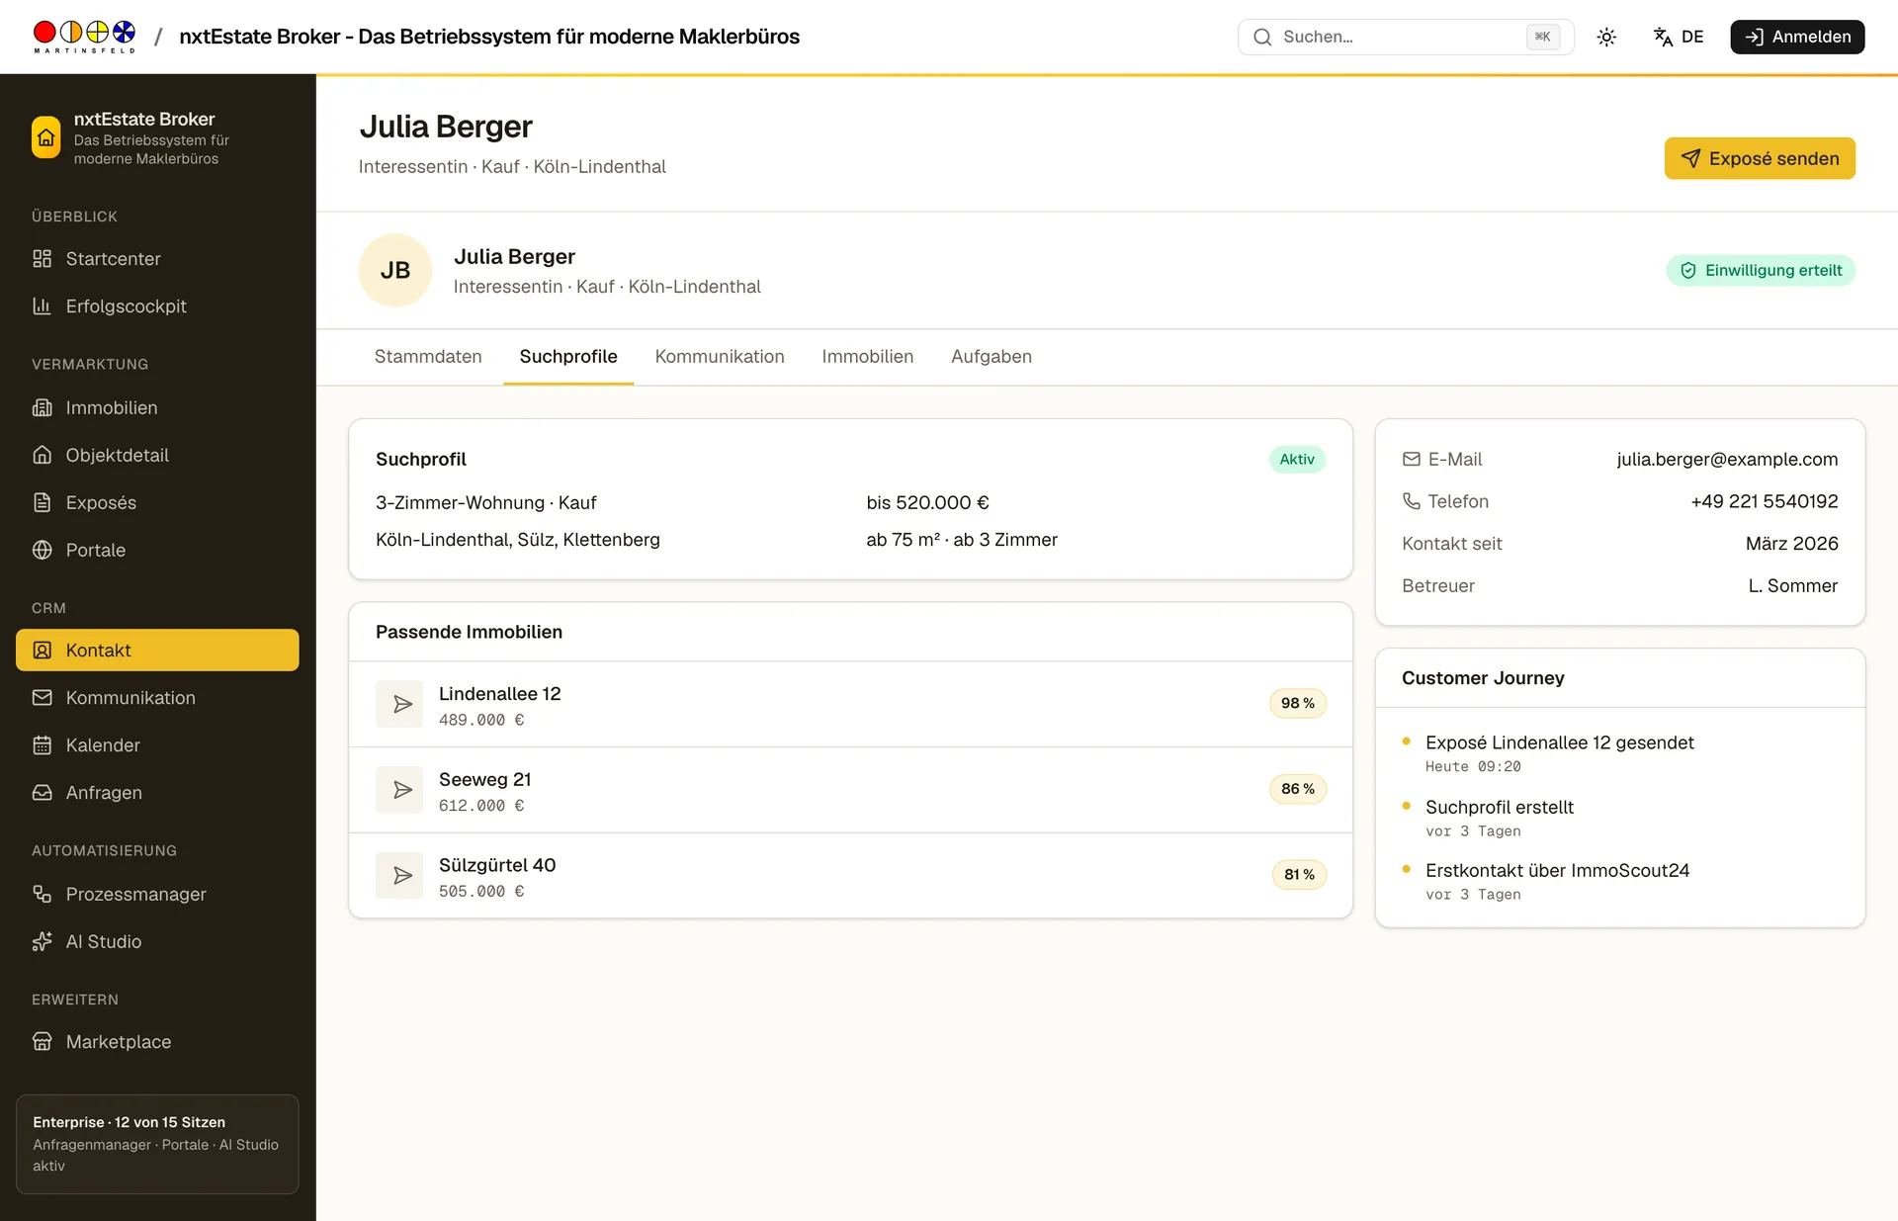Click the E-Mail envelope icon in contact card
The image size is (1898, 1221).
(x=1412, y=460)
